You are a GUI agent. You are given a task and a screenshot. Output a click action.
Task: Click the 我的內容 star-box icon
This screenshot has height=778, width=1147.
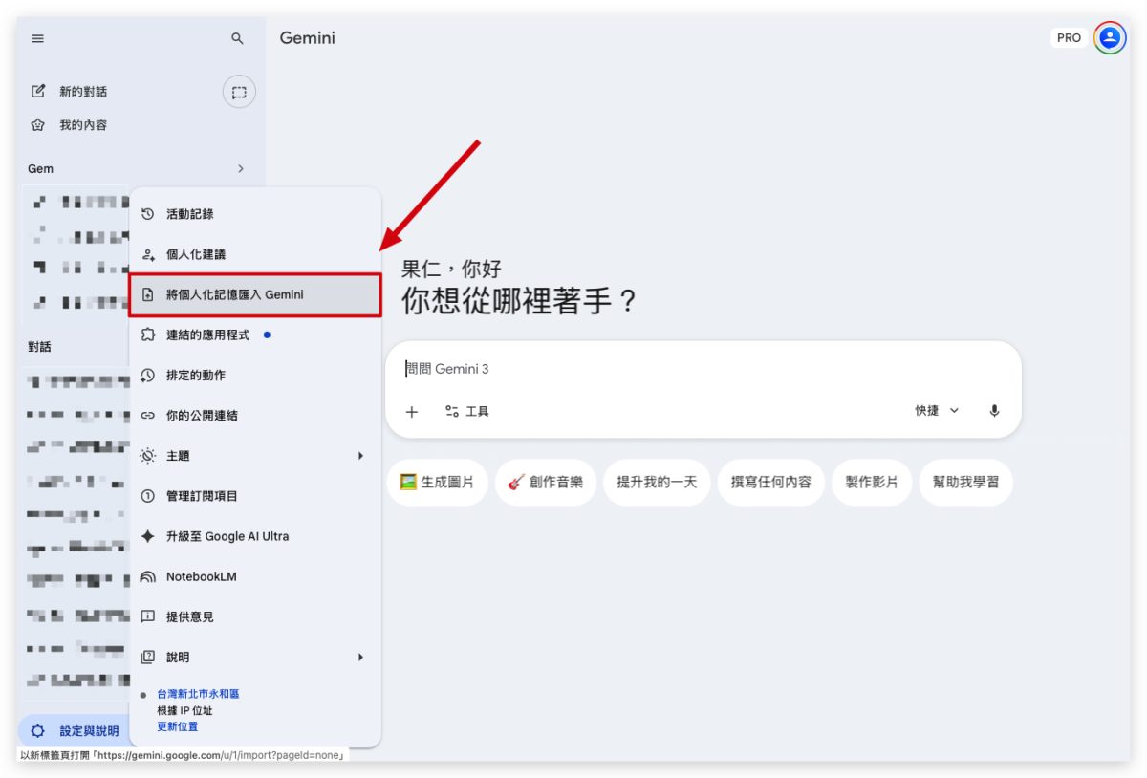pos(38,125)
